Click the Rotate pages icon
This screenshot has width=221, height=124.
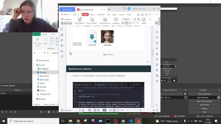pyautogui.click(x=144, y=21)
